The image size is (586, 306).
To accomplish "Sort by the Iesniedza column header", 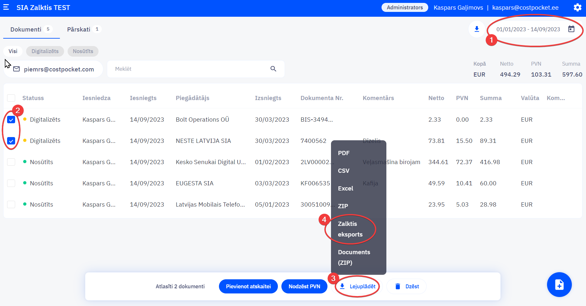I will coord(96,98).
